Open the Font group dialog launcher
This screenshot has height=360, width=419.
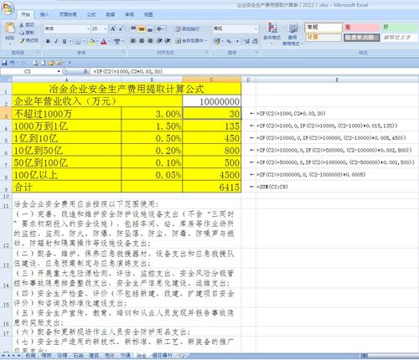[123, 52]
